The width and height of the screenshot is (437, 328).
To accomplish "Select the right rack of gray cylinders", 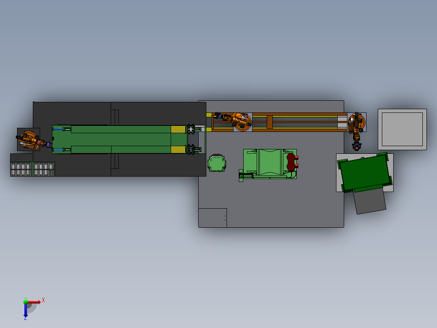I will pos(43,169).
